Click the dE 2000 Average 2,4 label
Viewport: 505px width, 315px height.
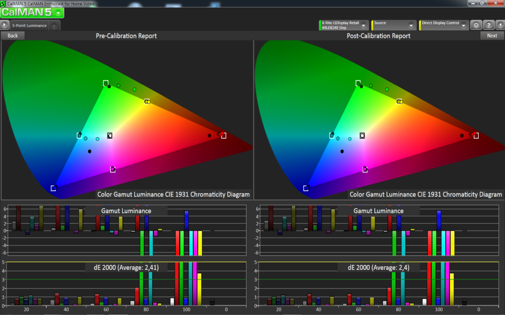378,268
